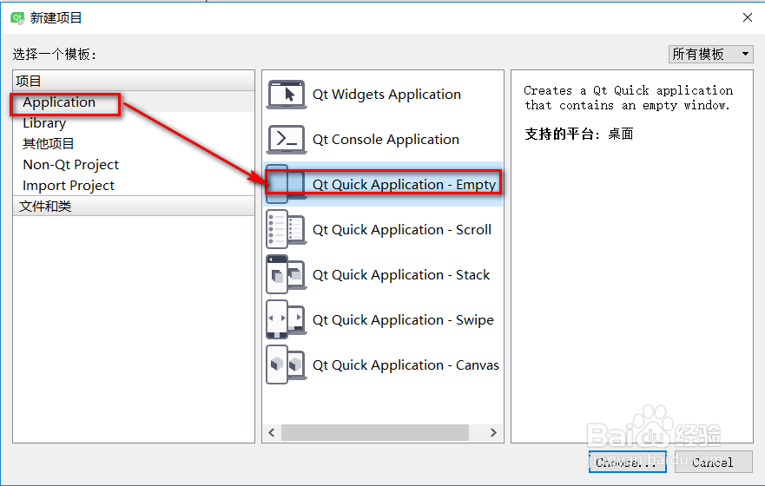Close the 新建项目 dialog
This screenshot has height=486, width=765.
tap(747, 17)
